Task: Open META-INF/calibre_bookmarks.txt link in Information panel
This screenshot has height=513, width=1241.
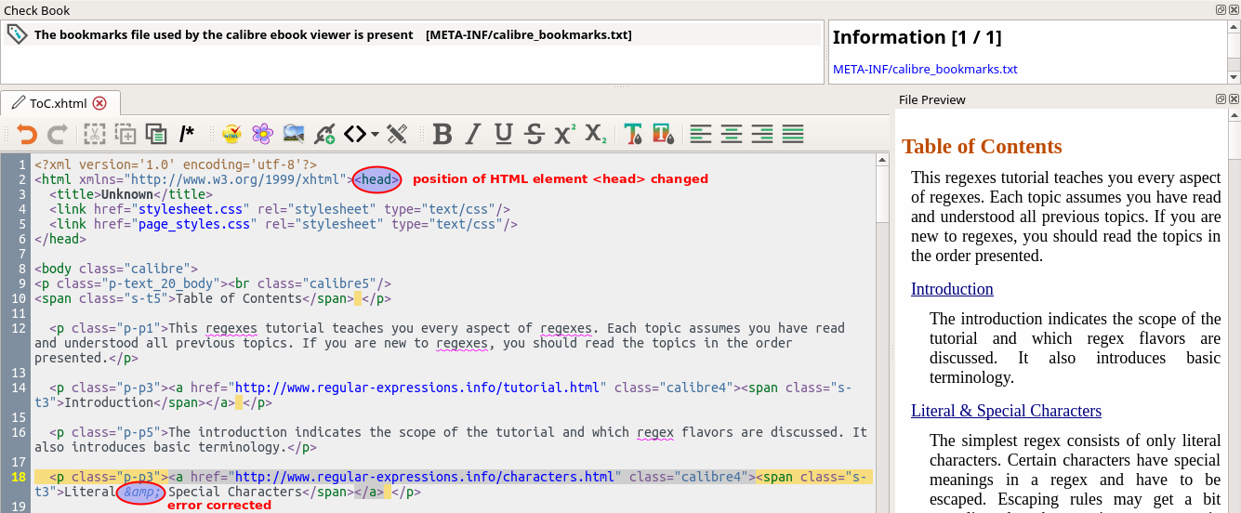Action: coord(925,69)
